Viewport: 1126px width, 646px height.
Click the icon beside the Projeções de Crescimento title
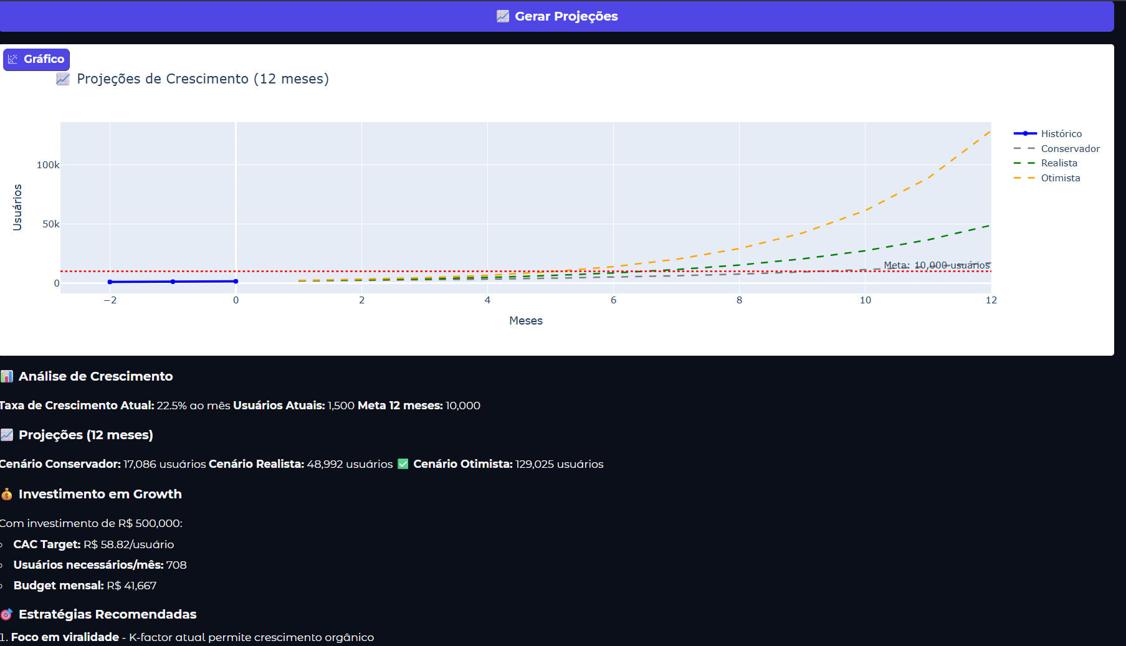click(x=63, y=79)
